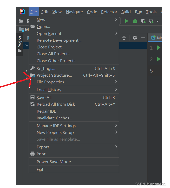Open the View menu

click(x=57, y=12)
